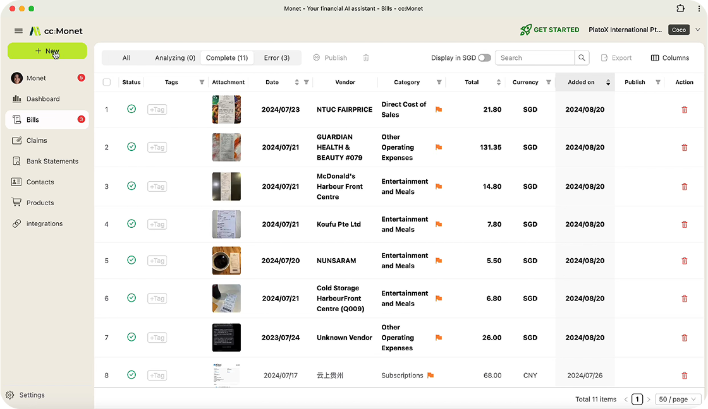
Task: Open the receipt thumbnail on the NUNSARAM row
Action: tap(226, 261)
